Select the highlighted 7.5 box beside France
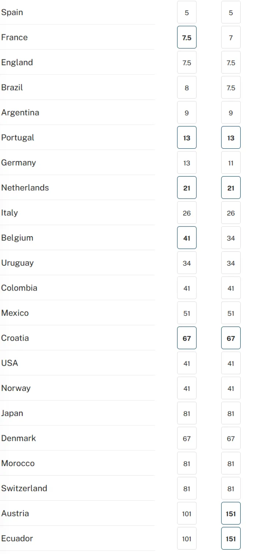This screenshot has height=554, width=278. (x=187, y=37)
